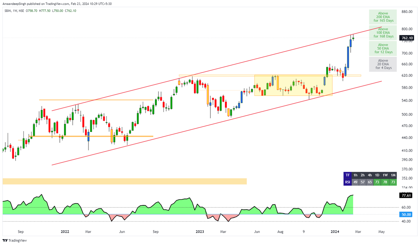Select the TF header cell in RSI table
The width and height of the screenshot is (420, 245).
pos(348,175)
